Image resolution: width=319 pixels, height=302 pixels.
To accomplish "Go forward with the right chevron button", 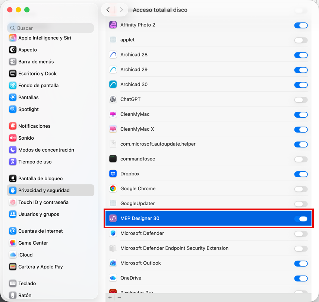I will click(x=121, y=10).
